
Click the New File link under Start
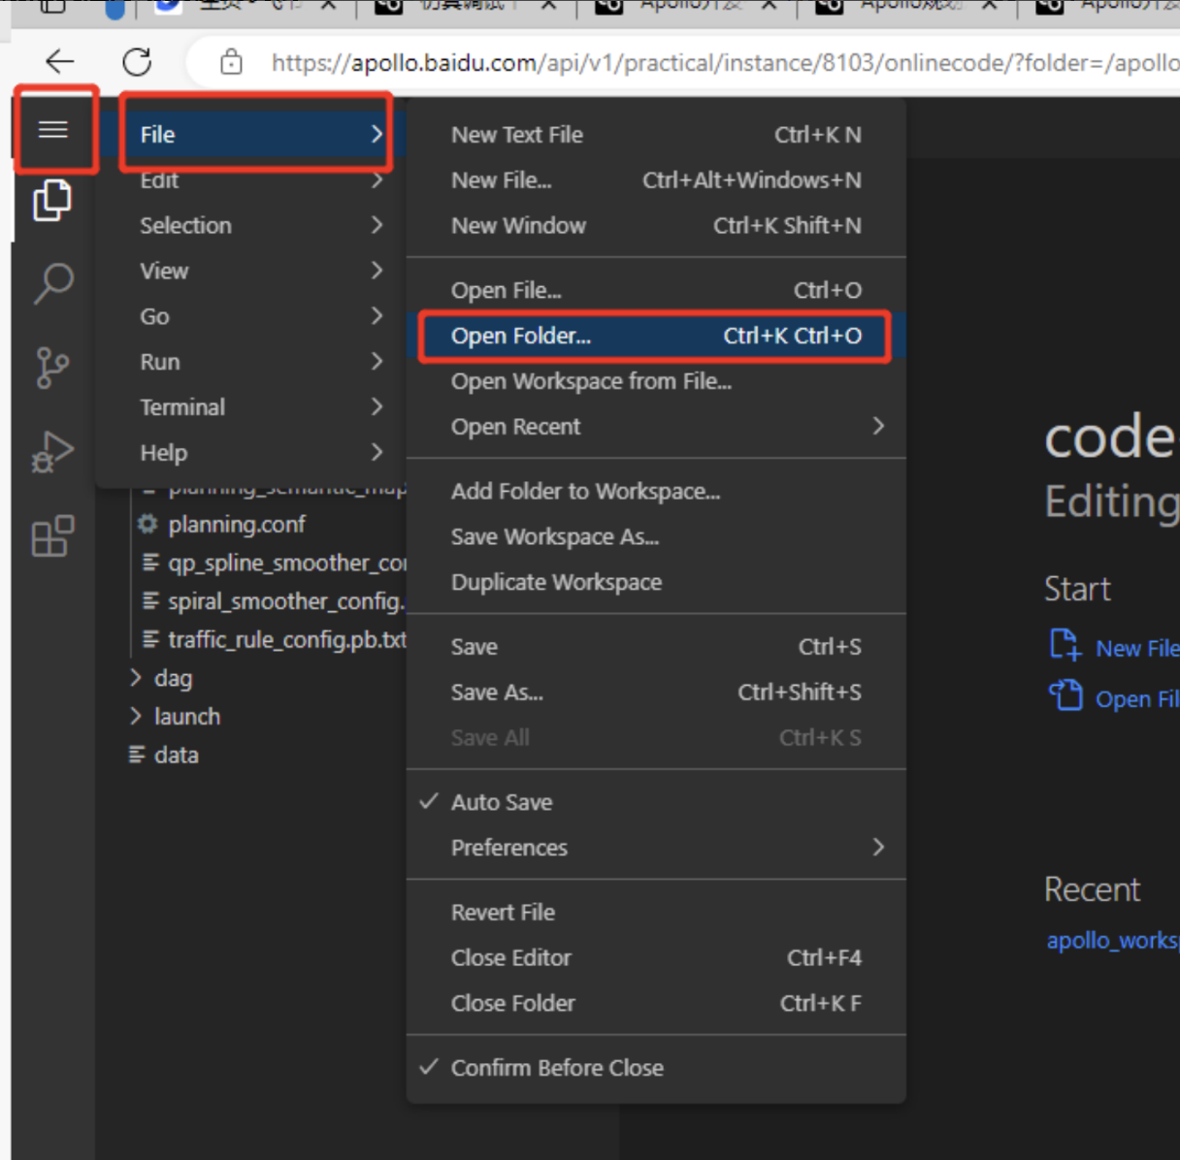click(x=1134, y=649)
